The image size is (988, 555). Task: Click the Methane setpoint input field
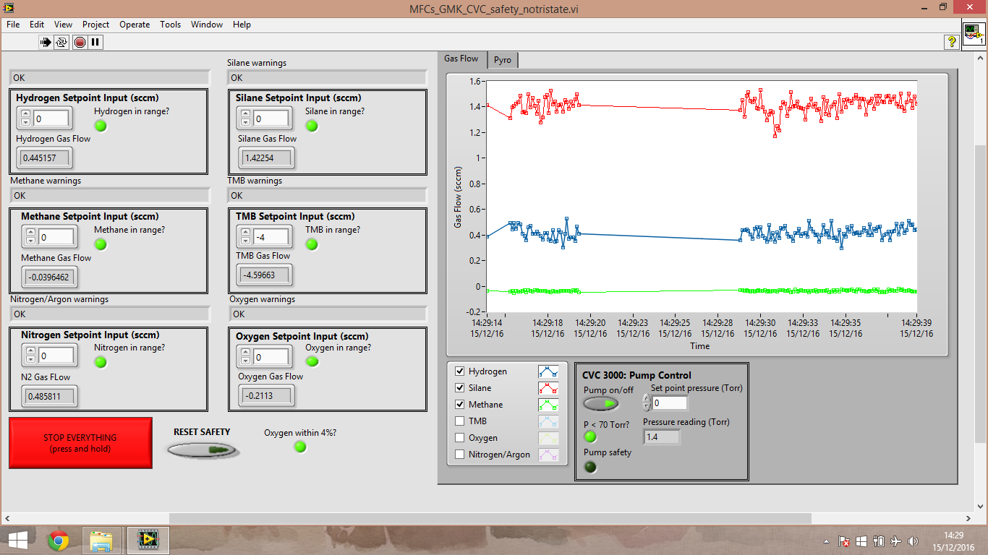tap(56, 237)
